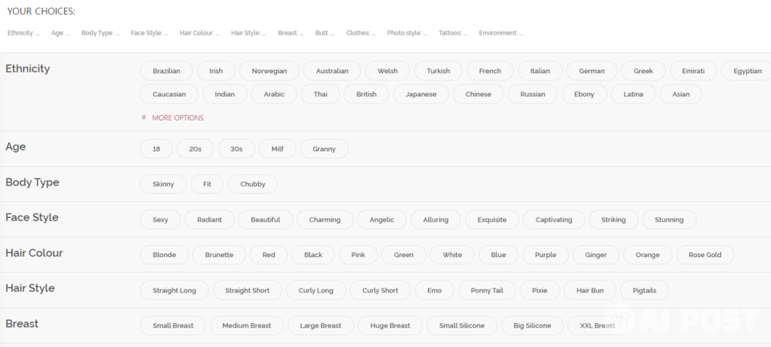The image size is (771, 347).
Task: Choose the Japanese ethnicity chip
Action: coord(421,94)
